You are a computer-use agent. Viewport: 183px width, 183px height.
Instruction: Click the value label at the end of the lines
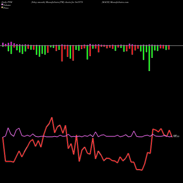[176, 136]
